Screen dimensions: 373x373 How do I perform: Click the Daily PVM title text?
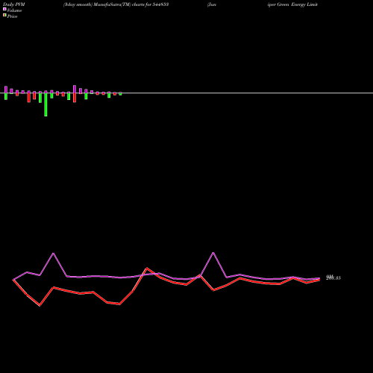[13, 4]
